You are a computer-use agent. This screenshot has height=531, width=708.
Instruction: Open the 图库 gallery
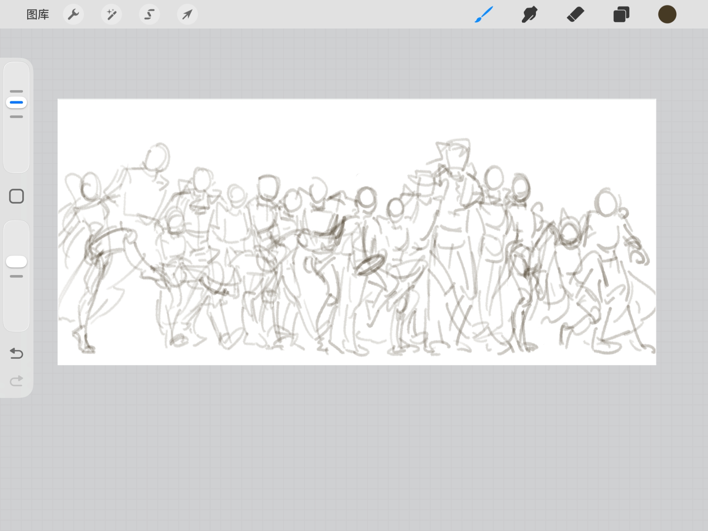[38, 15]
